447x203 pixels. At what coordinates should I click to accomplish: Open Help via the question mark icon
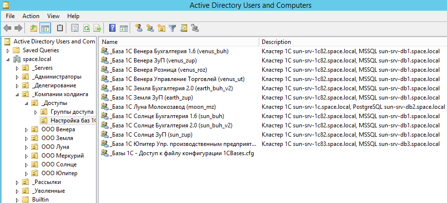113,28
